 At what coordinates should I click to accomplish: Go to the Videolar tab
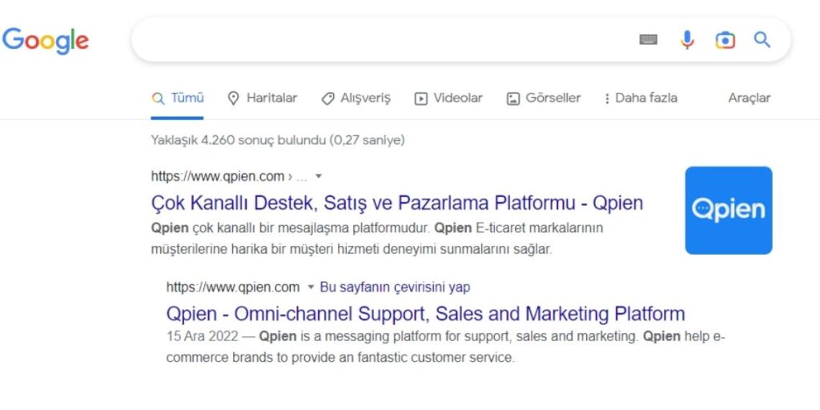[448, 98]
